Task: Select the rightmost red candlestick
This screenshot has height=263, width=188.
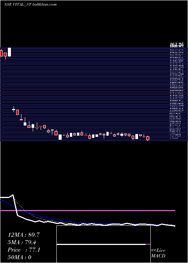Action: pyautogui.click(x=148, y=138)
